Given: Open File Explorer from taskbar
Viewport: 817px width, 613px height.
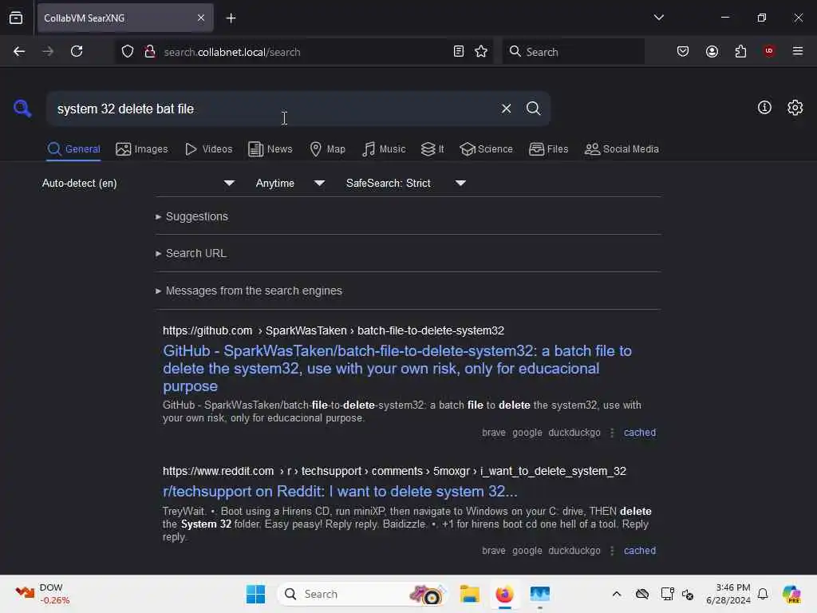Looking at the screenshot, I should [469, 594].
